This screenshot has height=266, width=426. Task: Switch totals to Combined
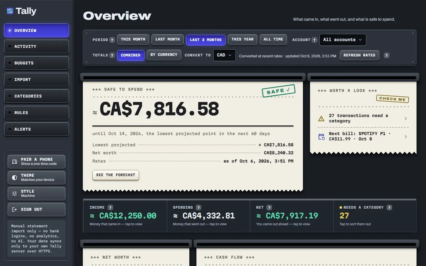pos(131,55)
